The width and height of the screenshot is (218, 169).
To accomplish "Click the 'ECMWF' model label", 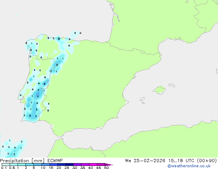I will click(55, 161).
